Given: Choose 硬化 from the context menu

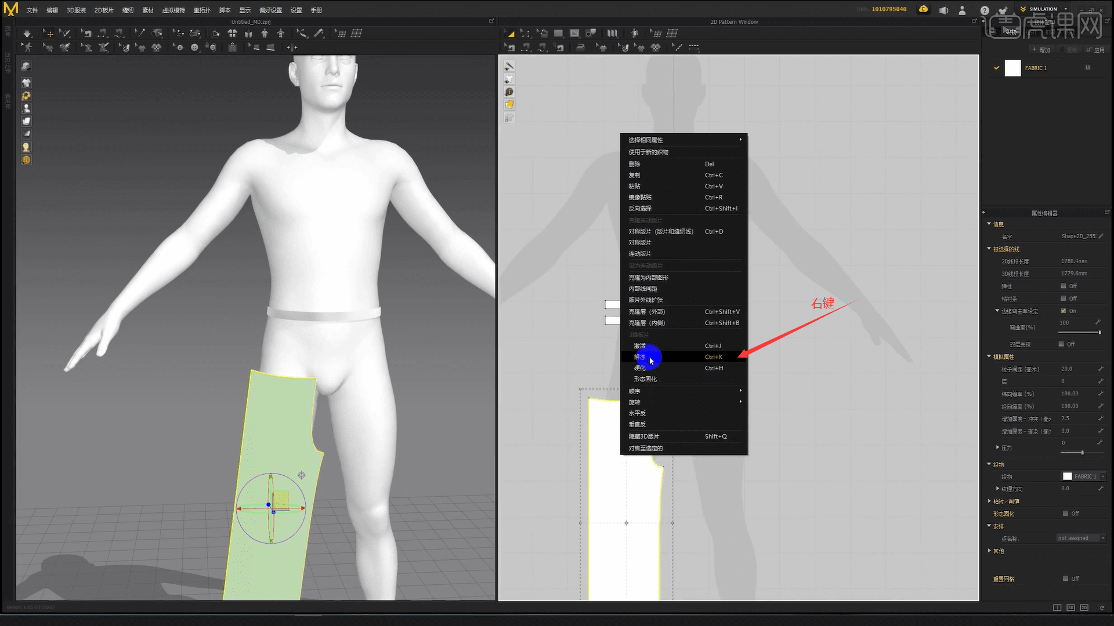Looking at the screenshot, I should [x=639, y=368].
